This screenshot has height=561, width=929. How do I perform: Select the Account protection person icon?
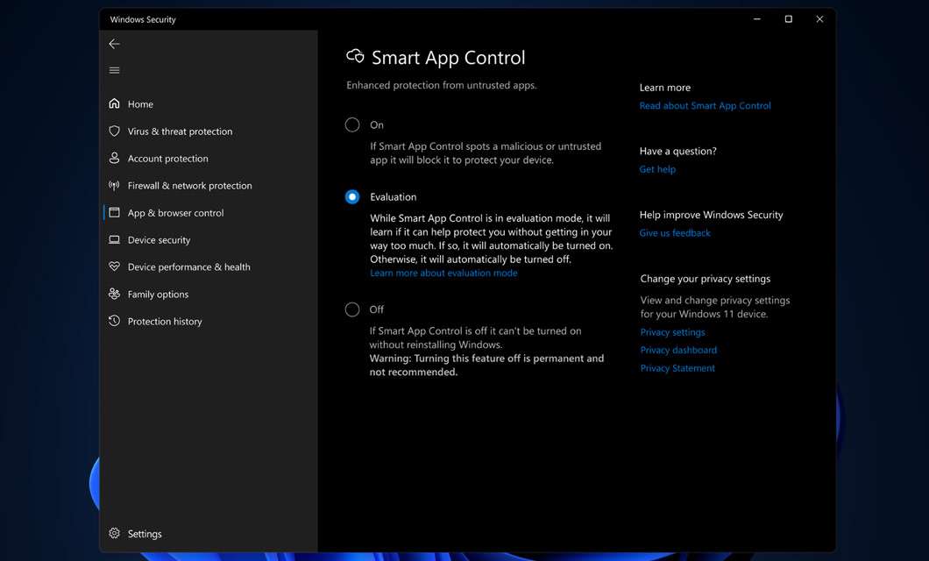coord(115,158)
